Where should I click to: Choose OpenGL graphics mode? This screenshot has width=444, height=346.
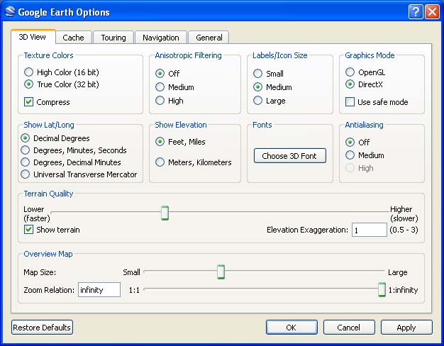[x=350, y=72]
